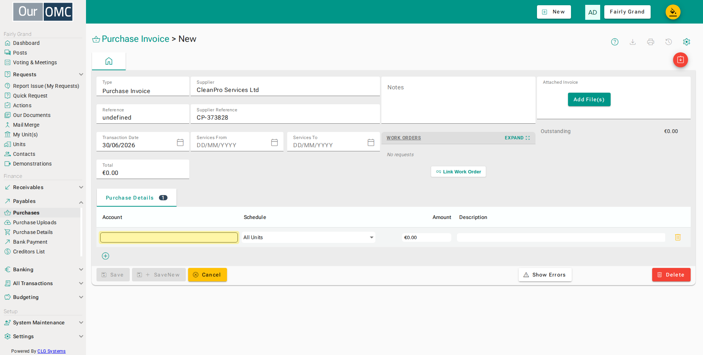703x355 pixels.
Task: Collapse the Payables menu group
Action: click(81, 202)
